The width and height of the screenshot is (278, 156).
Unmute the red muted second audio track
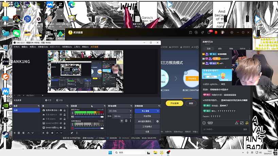[x=72, y=128]
